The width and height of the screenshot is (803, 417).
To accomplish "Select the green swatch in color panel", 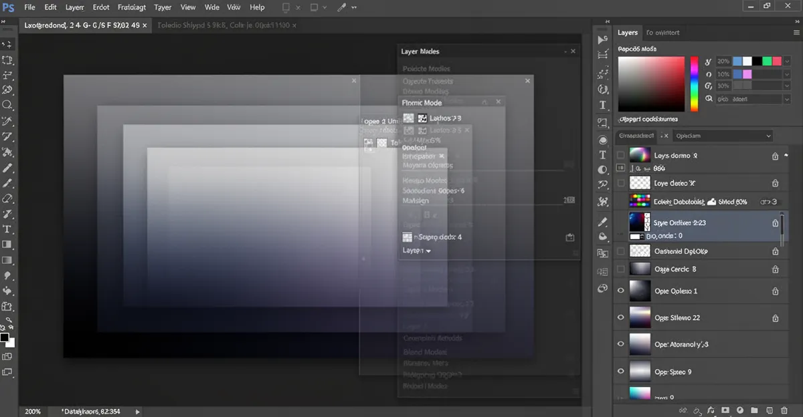I will (x=766, y=61).
